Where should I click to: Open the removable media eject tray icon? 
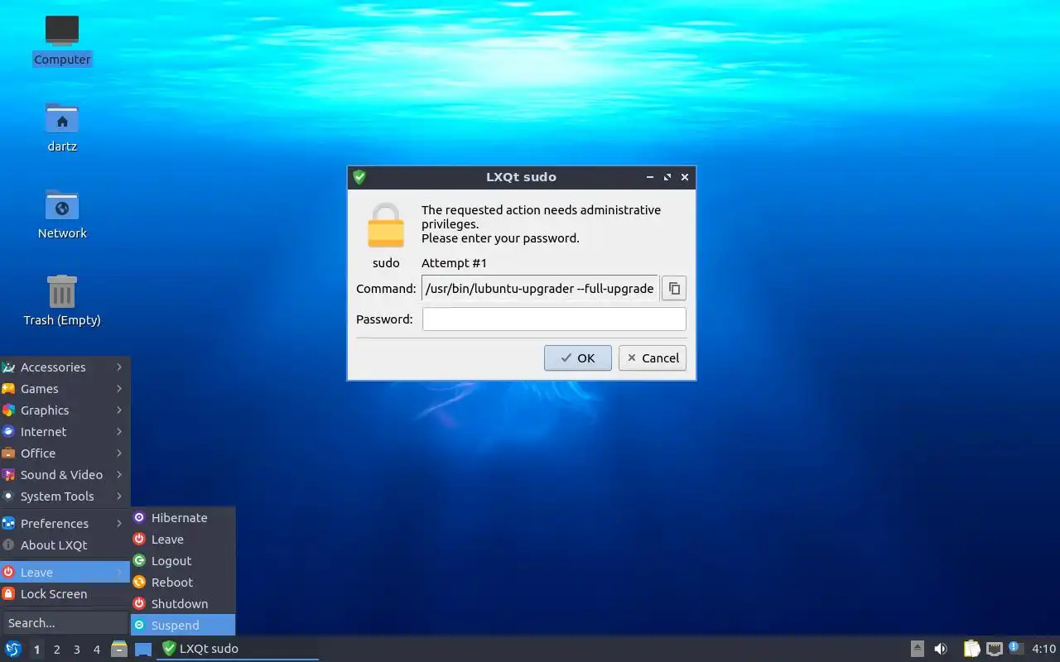click(x=918, y=649)
